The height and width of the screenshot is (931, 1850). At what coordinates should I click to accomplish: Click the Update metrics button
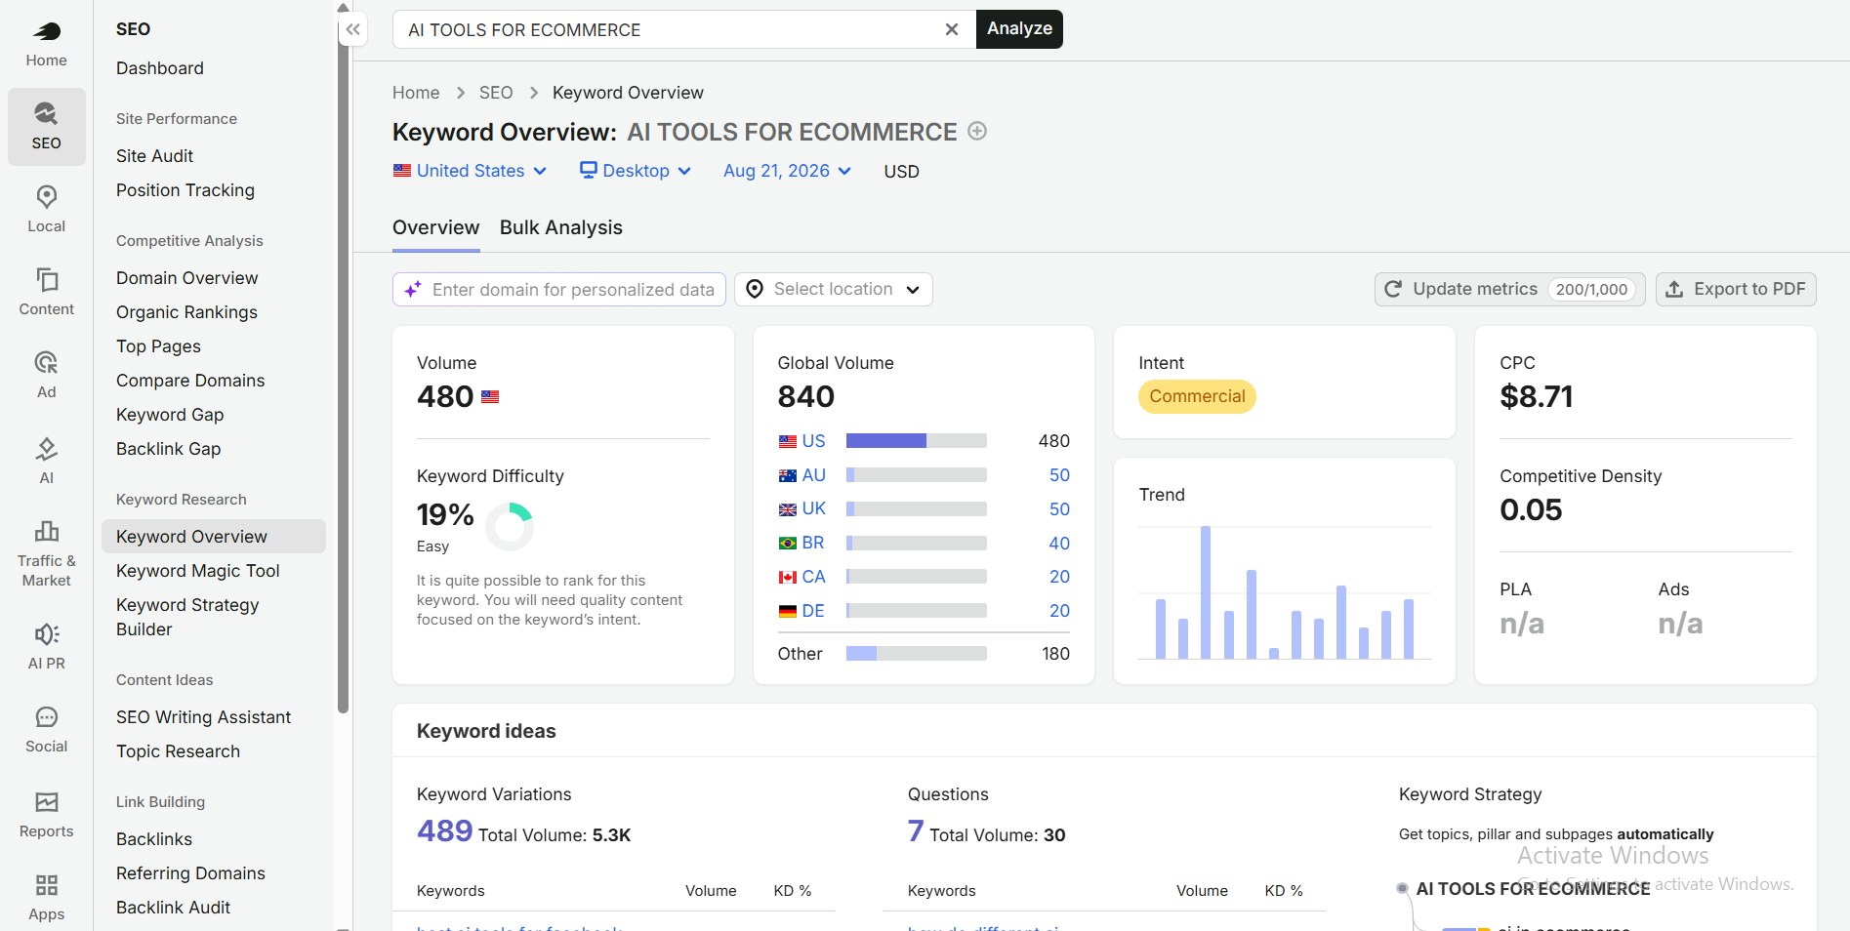coord(1509,289)
